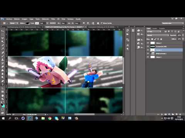The height and width of the screenshot is (138, 185).
Task: Toggle visibility of the bottom layer
Action: click(148, 57)
